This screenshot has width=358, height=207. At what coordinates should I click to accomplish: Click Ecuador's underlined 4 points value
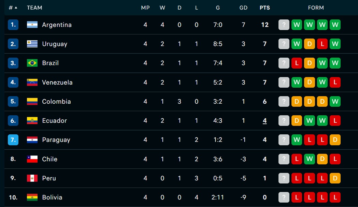pyautogui.click(x=264, y=121)
